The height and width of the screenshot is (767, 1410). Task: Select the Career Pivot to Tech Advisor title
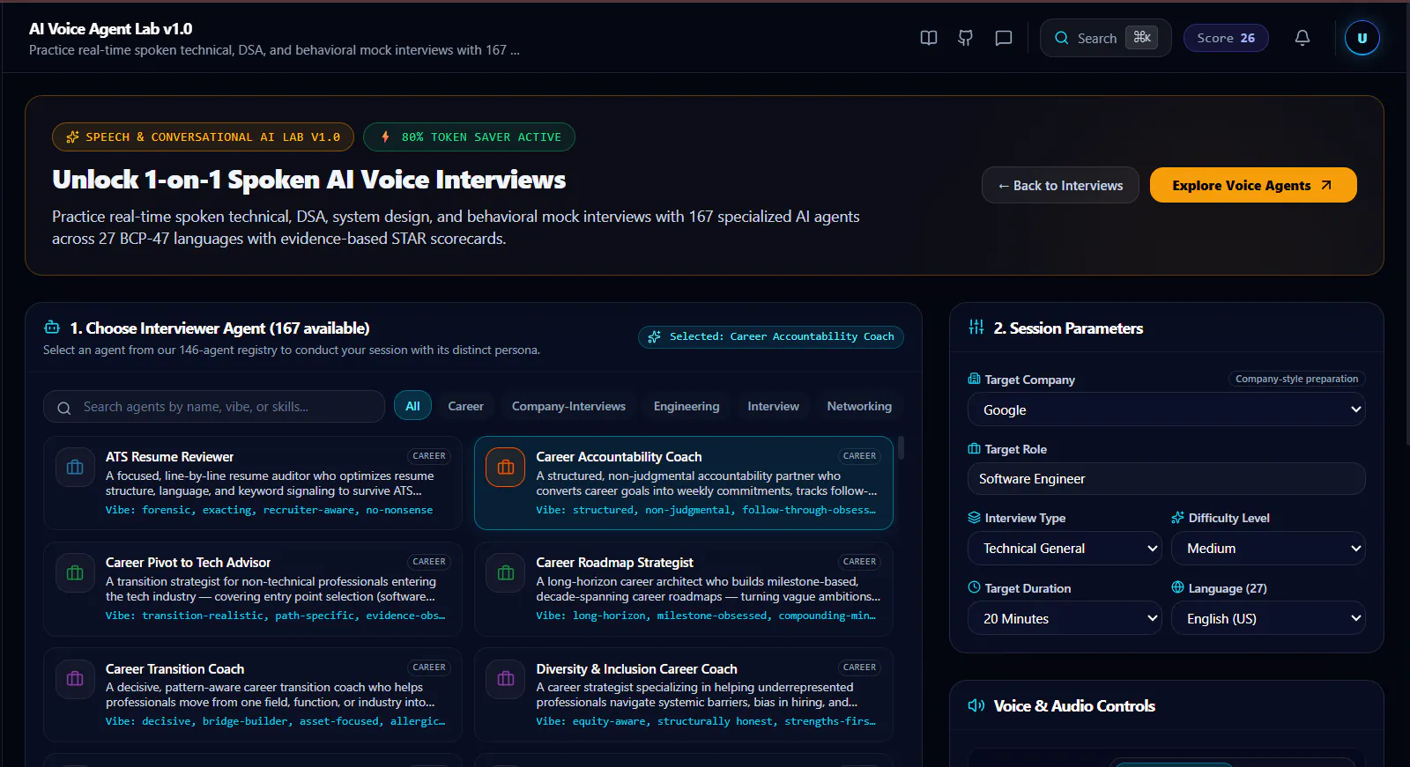coord(188,562)
